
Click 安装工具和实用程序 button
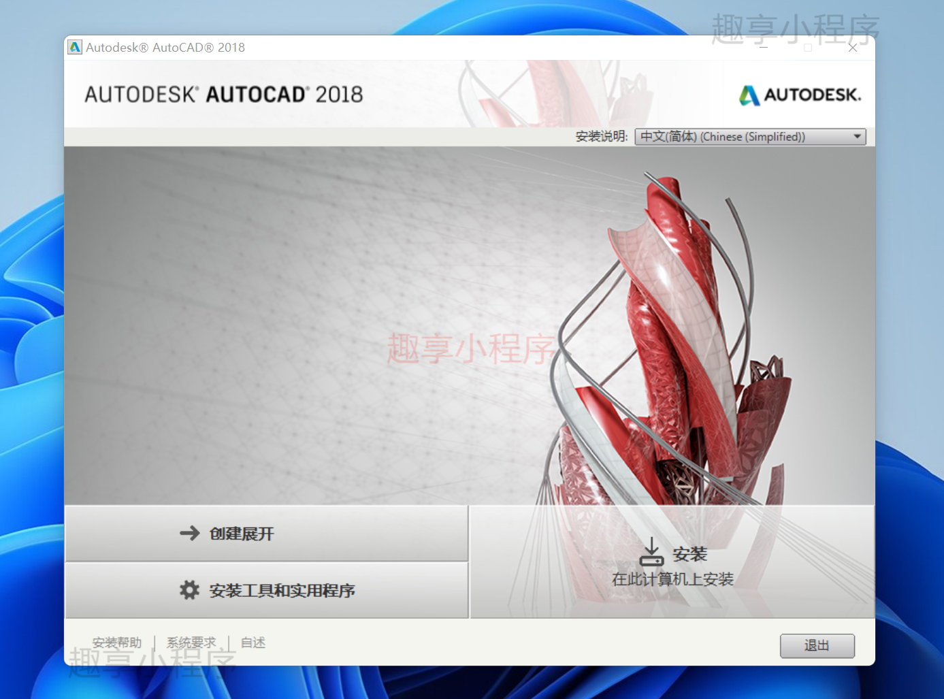(x=267, y=591)
